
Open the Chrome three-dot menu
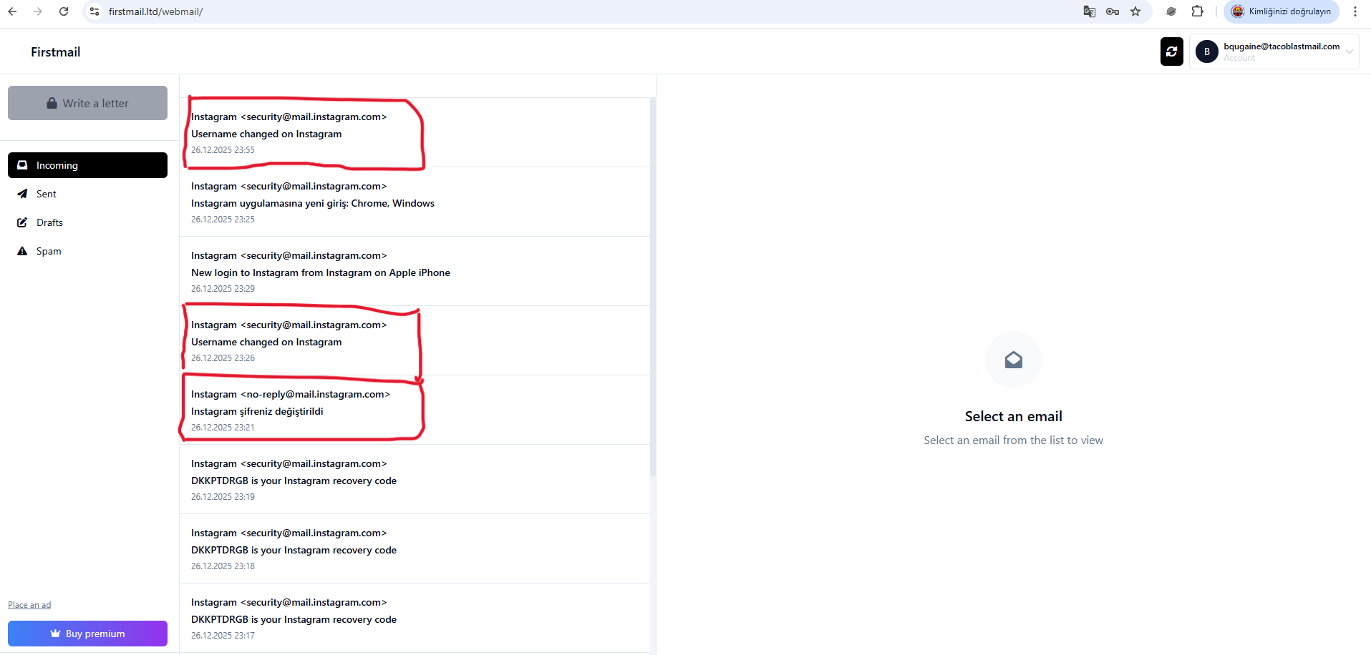pos(1355,11)
